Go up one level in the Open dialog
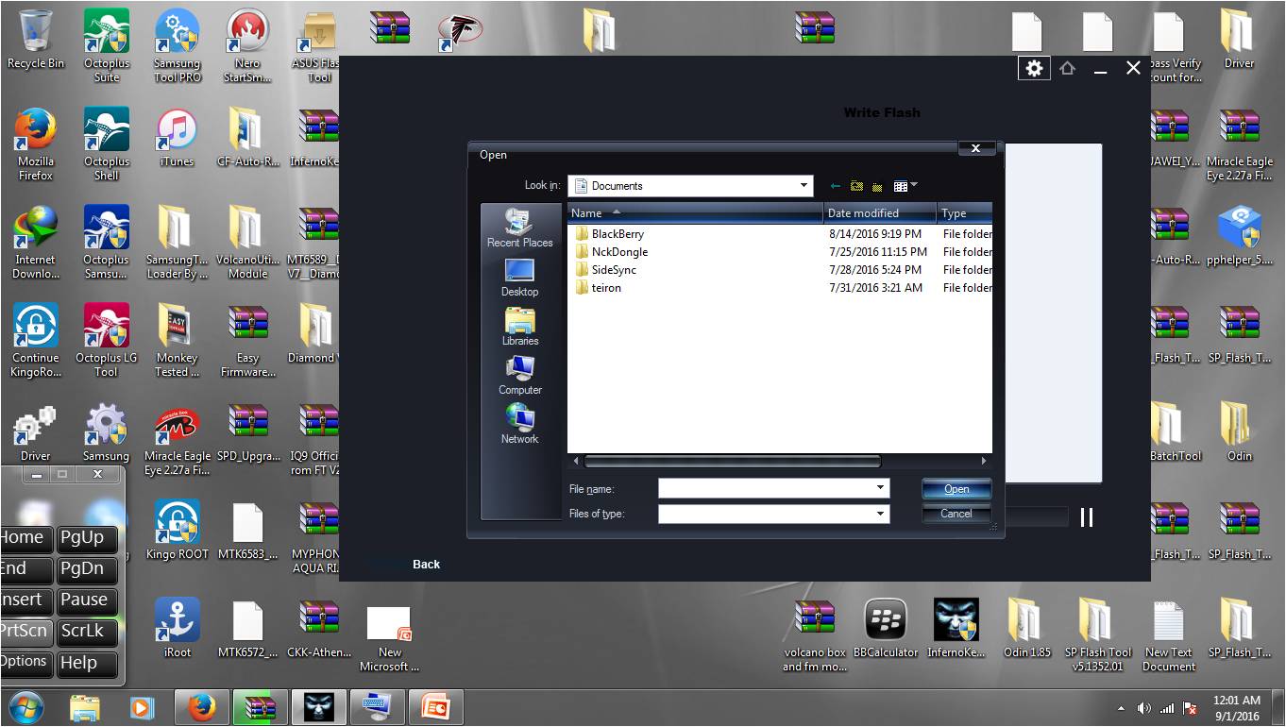The height and width of the screenshot is (727, 1286). pyautogui.click(x=857, y=185)
